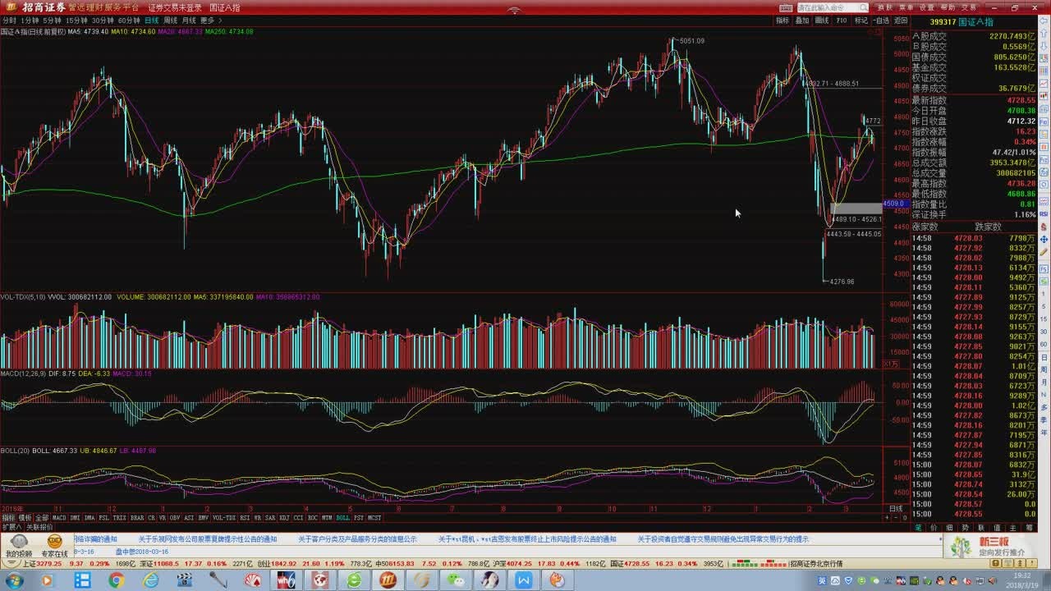Switch to 周线 weekly chart

170,21
